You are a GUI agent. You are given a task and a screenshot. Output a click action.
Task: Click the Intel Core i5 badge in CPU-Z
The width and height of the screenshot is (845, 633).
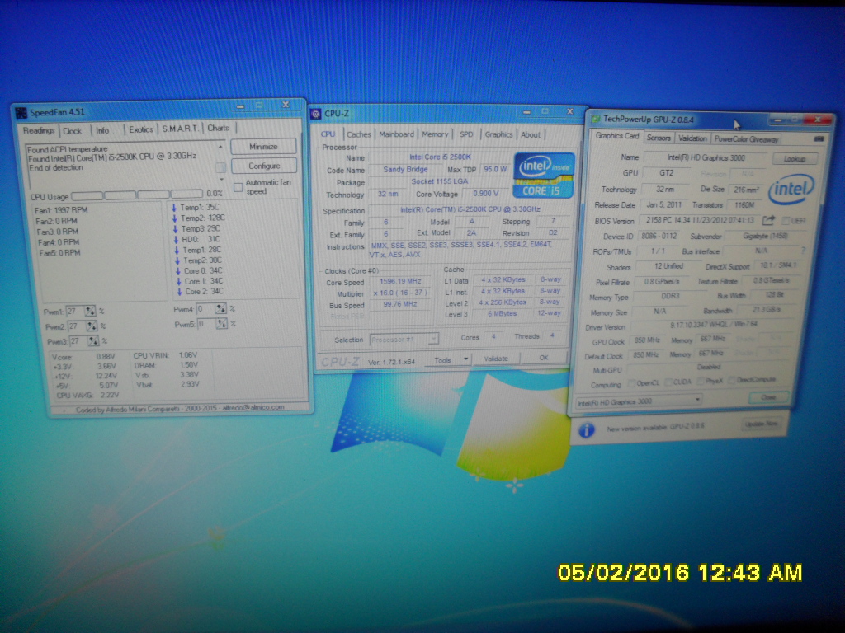click(543, 175)
